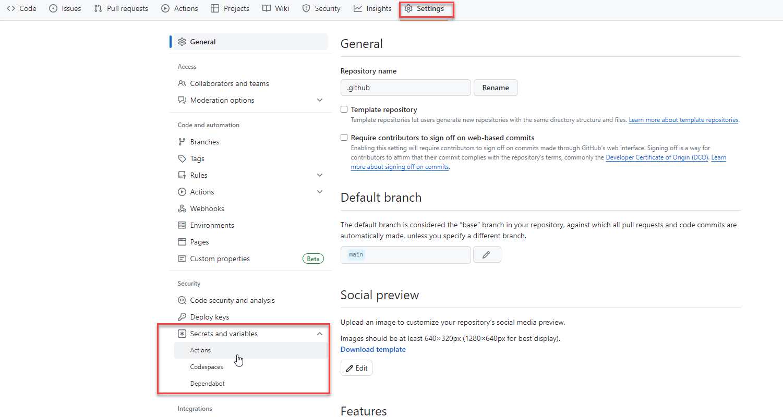Go to the Projects tab
The height and width of the screenshot is (417, 783).
pos(230,8)
